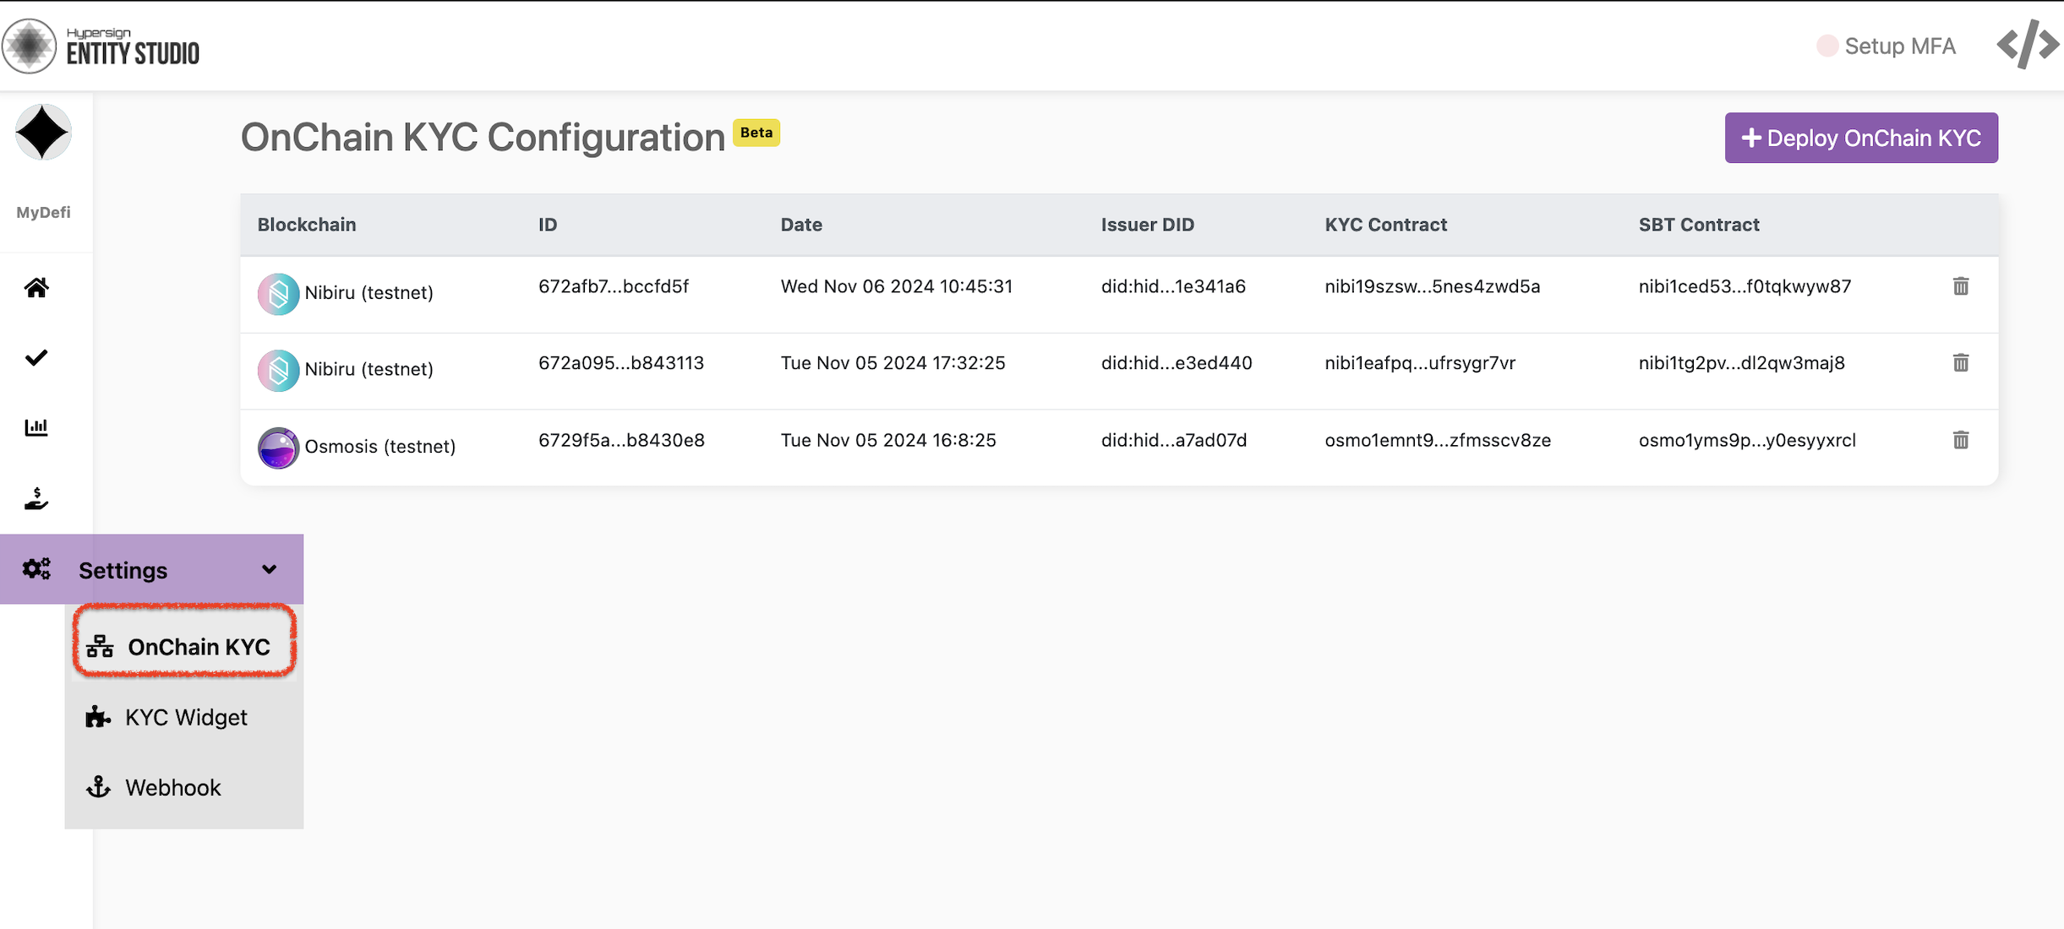Image resolution: width=2064 pixels, height=929 pixels.
Task: Delete the first Nibiru testnet row
Action: click(1961, 286)
